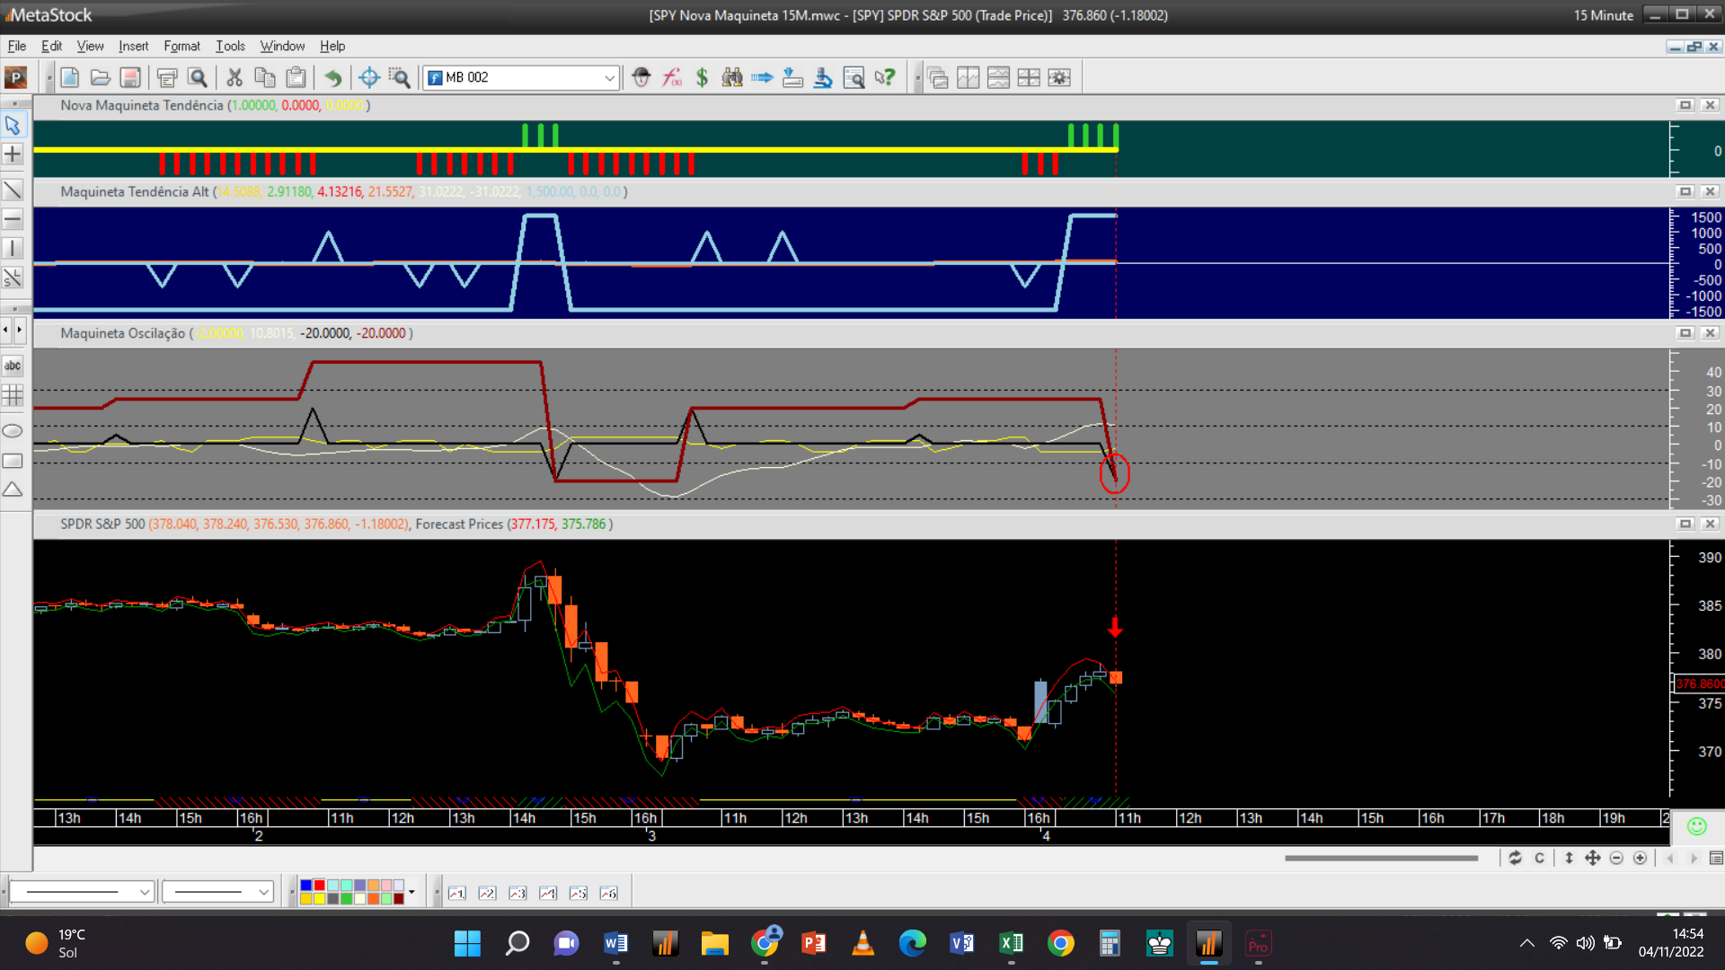1725x970 pixels.
Task: Click the green dollar sign toolbar icon
Action: tap(702, 78)
